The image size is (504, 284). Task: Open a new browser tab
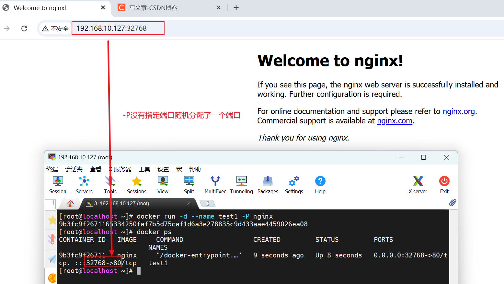[x=236, y=7]
